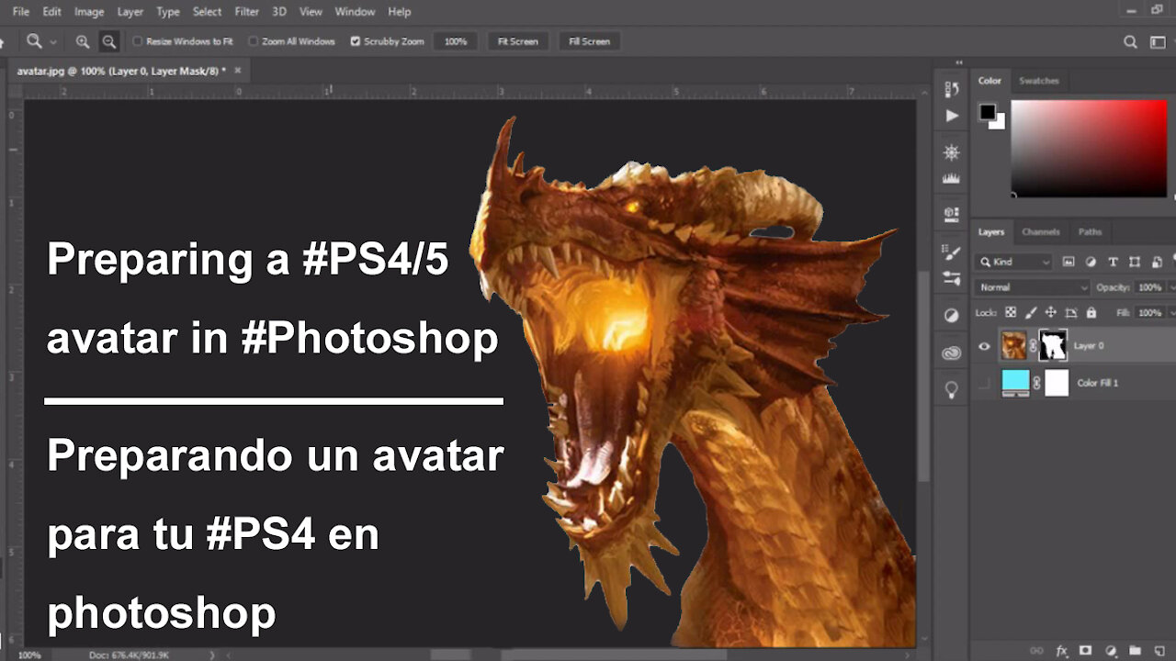The height and width of the screenshot is (661, 1176).
Task: Expand the collapsed panels double arrow
Action: click(959, 62)
